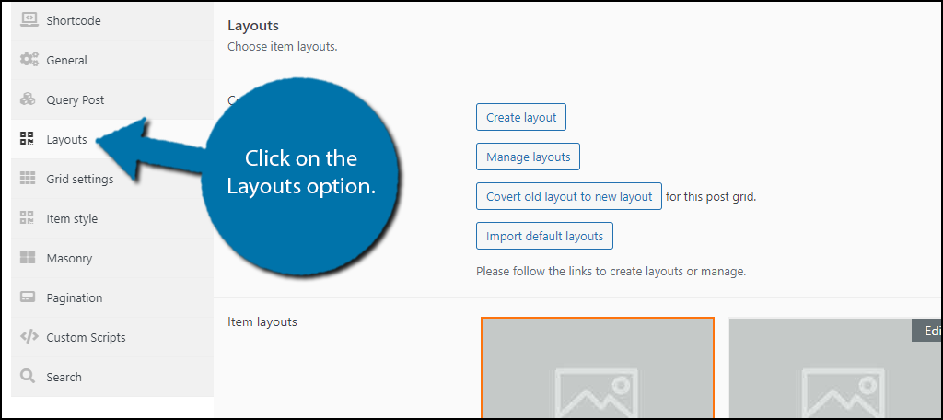Switch to the Query Post tab

[111, 99]
